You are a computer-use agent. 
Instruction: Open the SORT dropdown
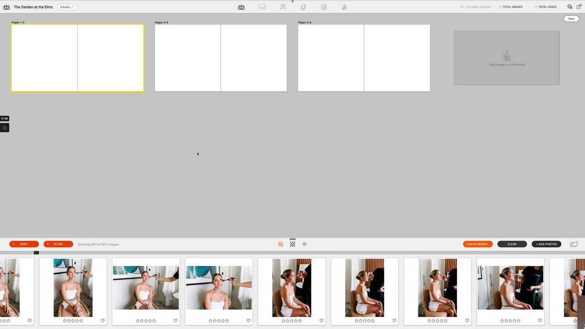tap(24, 244)
